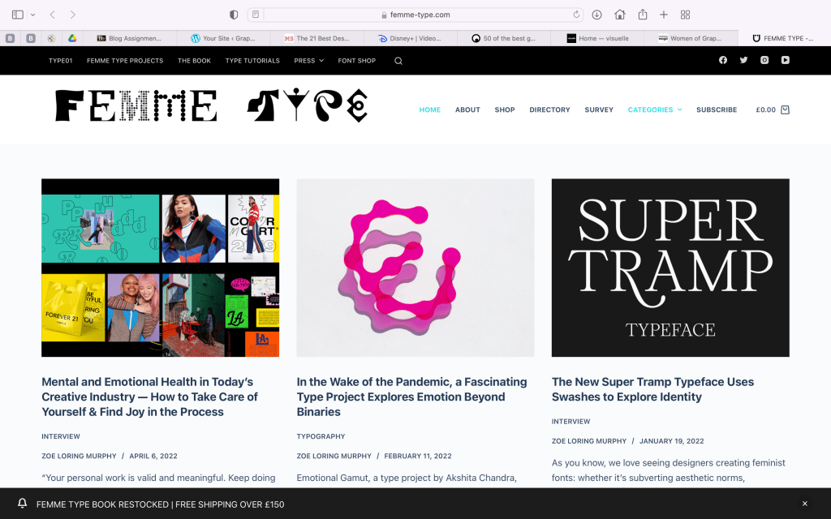
Task: Reload the page with the refresh icon
Action: [x=577, y=15]
